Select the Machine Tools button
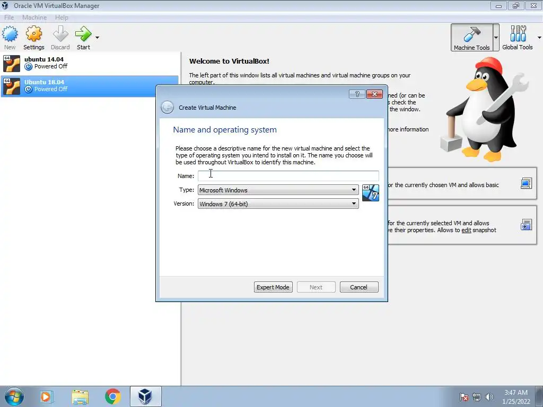Screen dimensions: 543x407 471,38
